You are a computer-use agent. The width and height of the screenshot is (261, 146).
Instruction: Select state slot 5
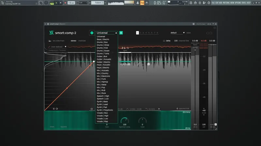click(149, 33)
